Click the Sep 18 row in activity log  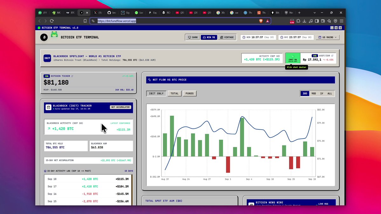[88, 179]
